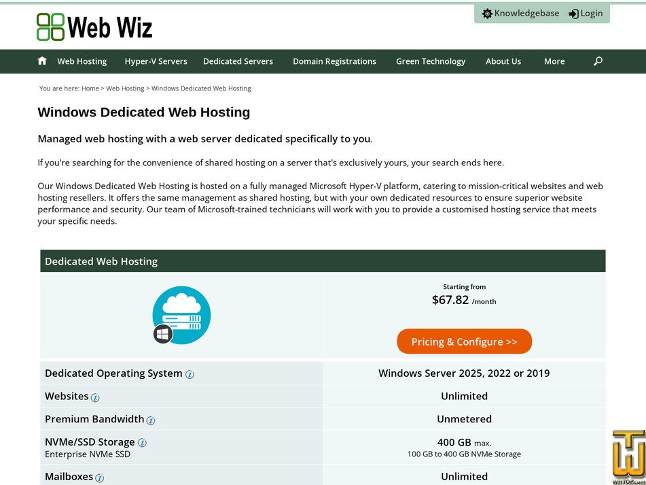Select the Hyper-V Servers menu item
Screen dimensions: 646x485
[x=156, y=61]
